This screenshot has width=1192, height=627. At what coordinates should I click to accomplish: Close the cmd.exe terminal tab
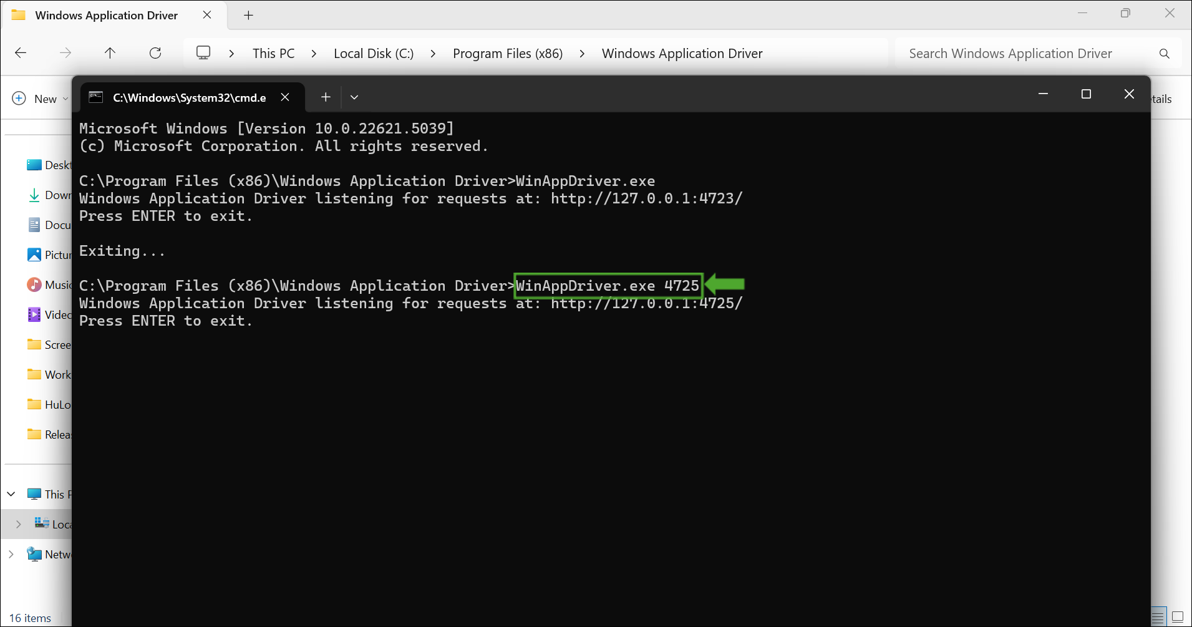[285, 97]
